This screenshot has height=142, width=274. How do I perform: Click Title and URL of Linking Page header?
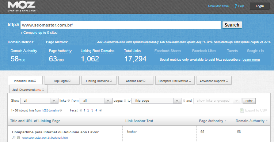click(x=35, y=121)
